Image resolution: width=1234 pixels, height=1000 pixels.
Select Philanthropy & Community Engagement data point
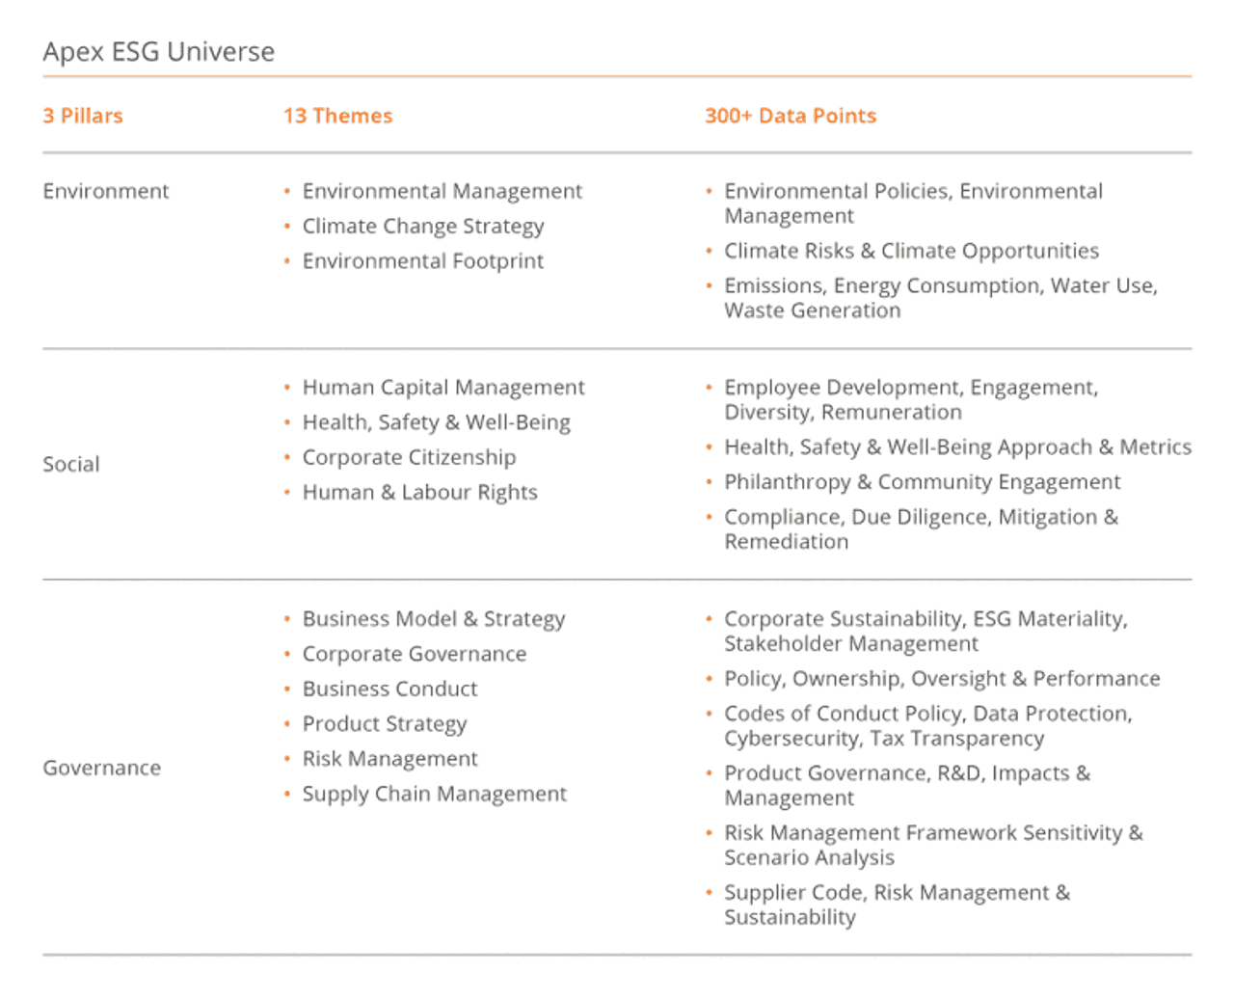922,482
